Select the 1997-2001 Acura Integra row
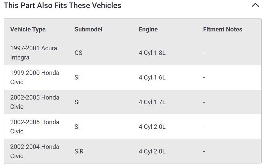The height and width of the screenshot is (167, 265). [34, 53]
